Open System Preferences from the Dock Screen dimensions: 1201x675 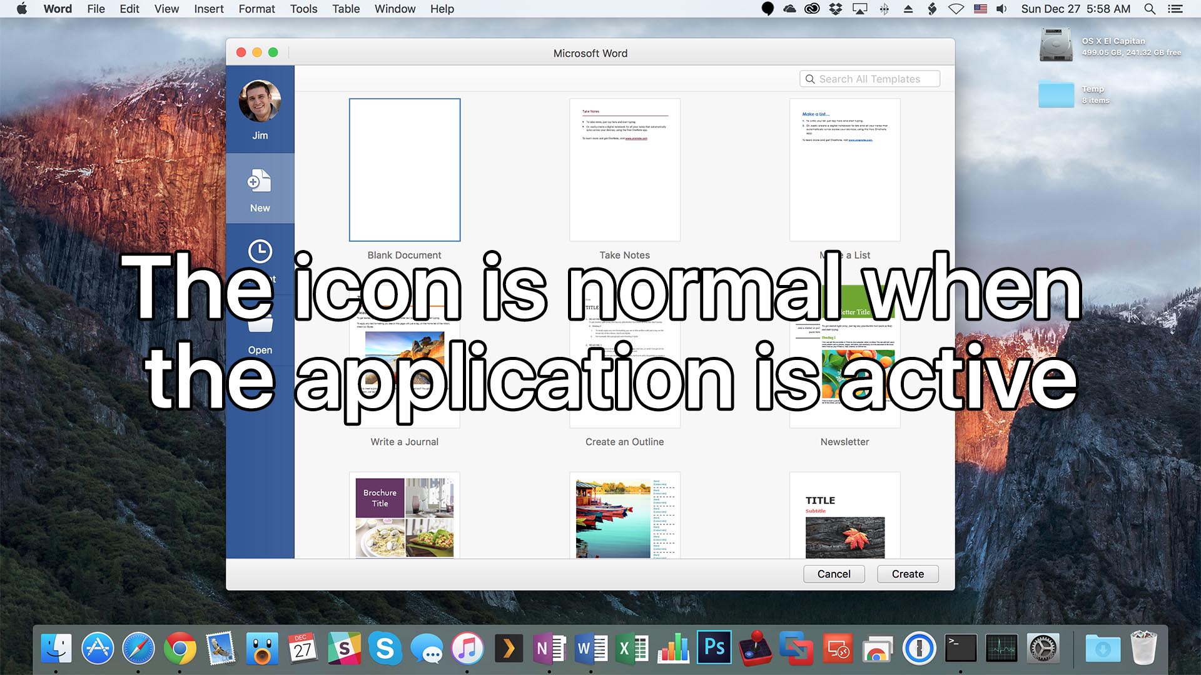click(1043, 648)
